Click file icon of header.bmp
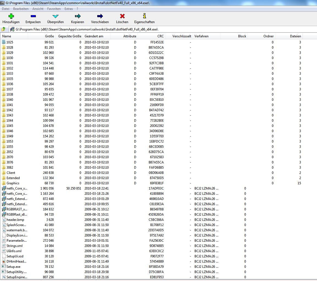 pos(4,219)
